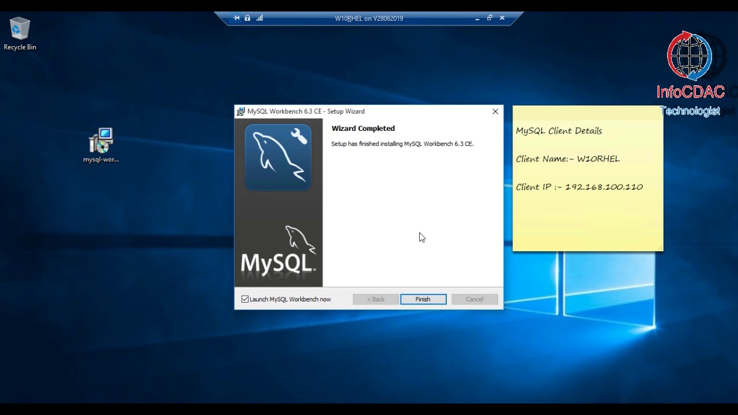Click the sticky note resize grip corner
Image resolution: width=738 pixels, height=415 pixels.
pyautogui.click(x=660, y=248)
